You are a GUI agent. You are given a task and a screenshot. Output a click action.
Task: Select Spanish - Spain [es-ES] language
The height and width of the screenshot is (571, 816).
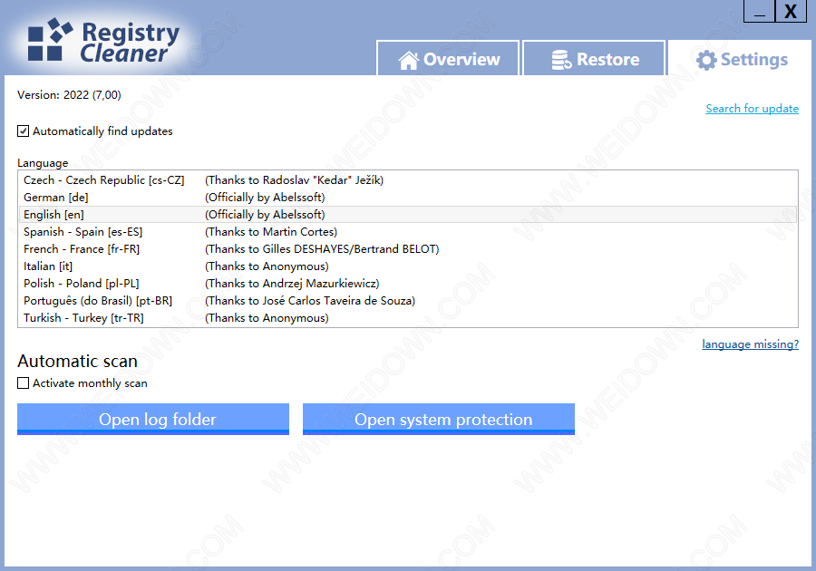point(407,231)
